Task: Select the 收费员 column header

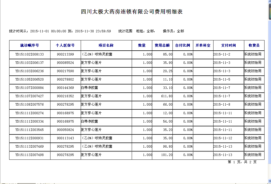Action: pyautogui.click(x=254, y=45)
